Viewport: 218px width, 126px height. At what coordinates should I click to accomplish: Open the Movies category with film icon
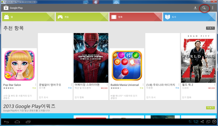[136, 17]
